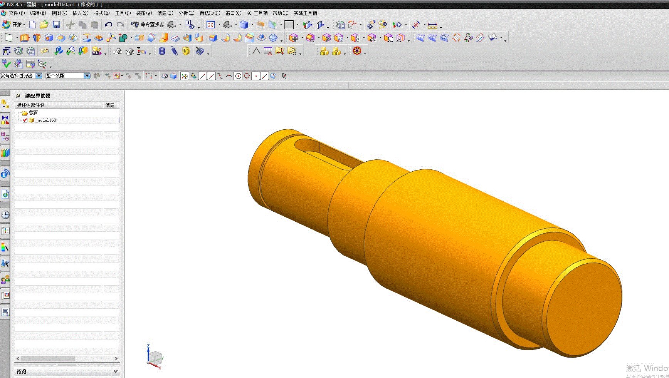Image resolution: width=669 pixels, height=378 pixels.
Task: Click the New file icon
Action: click(32, 25)
